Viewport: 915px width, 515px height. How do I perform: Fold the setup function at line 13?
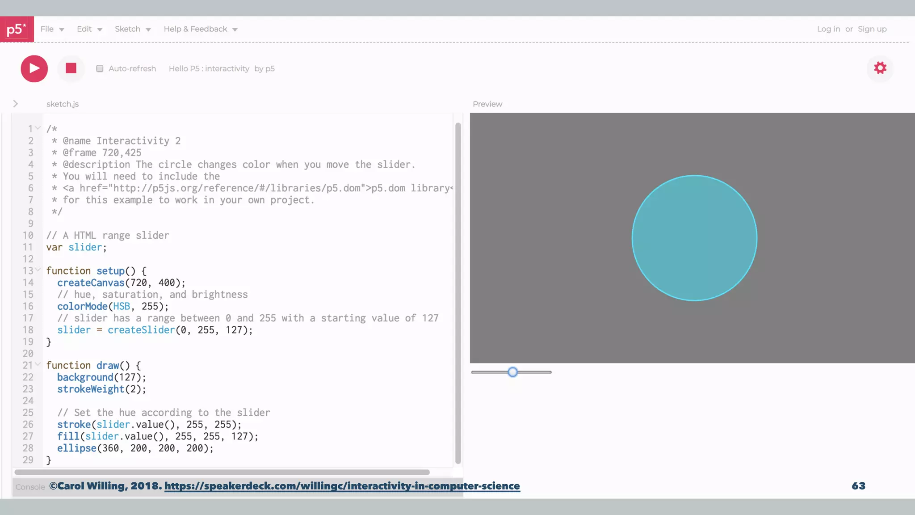[x=38, y=270]
